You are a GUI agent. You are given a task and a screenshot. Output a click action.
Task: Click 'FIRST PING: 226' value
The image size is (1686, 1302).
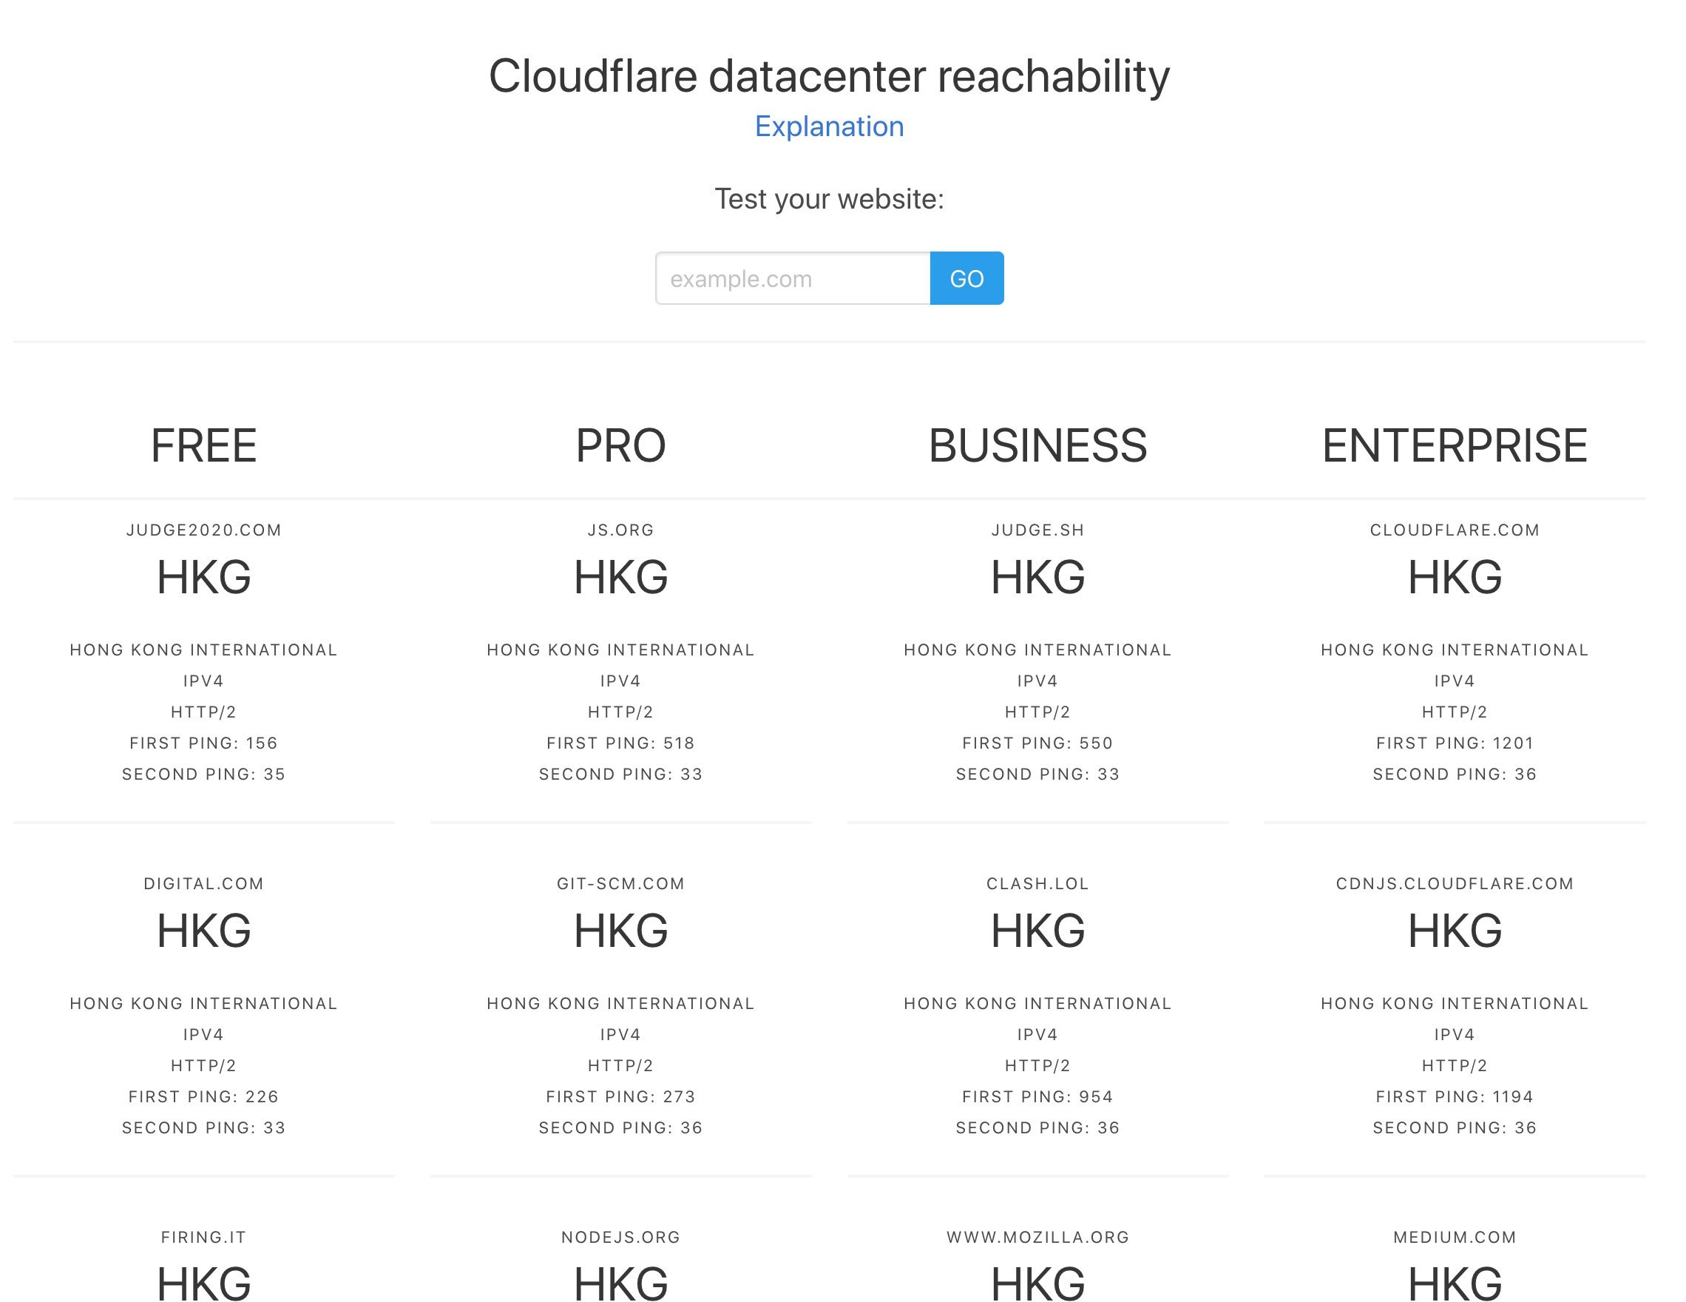(204, 1096)
